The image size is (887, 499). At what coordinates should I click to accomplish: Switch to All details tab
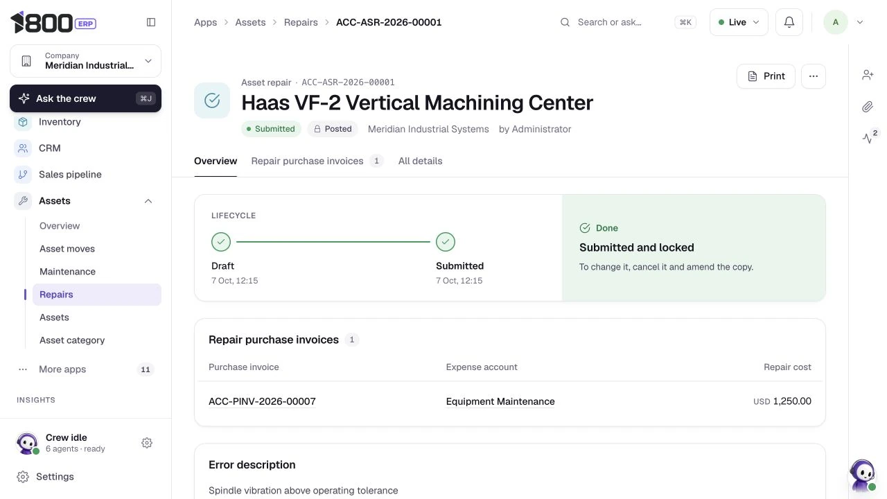tap(420, 161)
